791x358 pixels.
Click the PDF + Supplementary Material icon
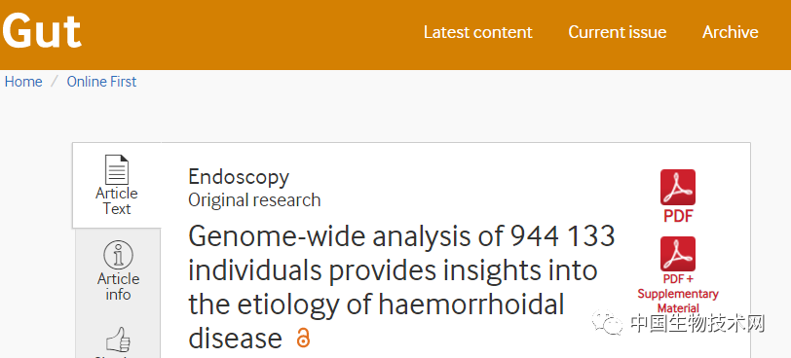[x=677, y=254]
